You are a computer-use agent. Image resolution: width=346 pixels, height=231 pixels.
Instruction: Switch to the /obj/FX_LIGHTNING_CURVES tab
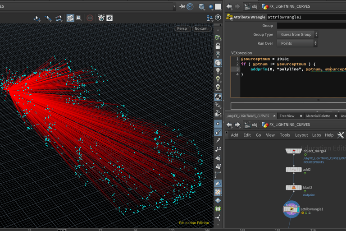coord(248,116)
